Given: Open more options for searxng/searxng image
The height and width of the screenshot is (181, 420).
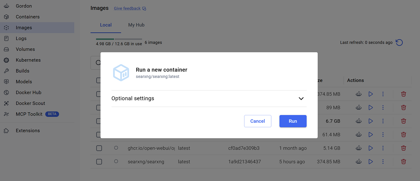Looking at the screenshot, I should (383, 162).
